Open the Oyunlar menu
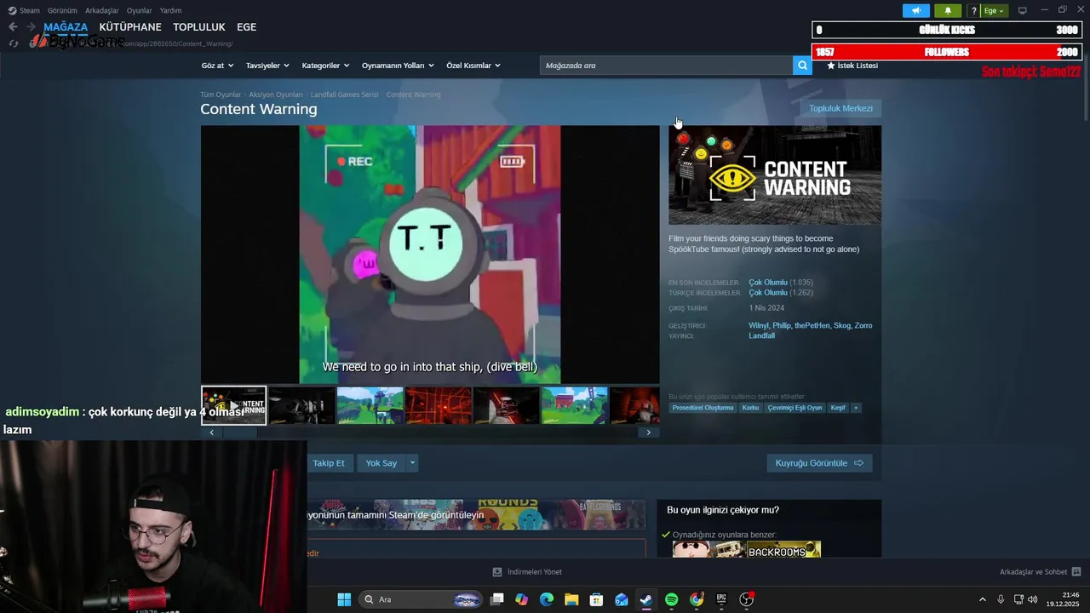This screenshot has height=613, width=1090. (140, 10)
